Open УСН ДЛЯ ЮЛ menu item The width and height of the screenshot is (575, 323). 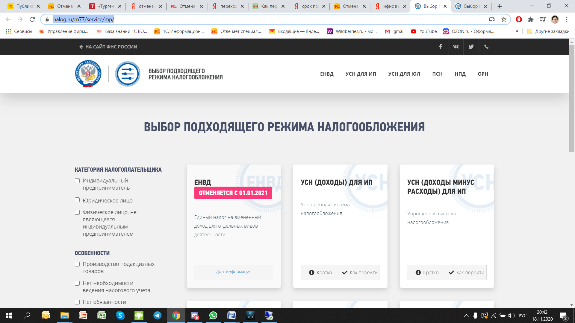click(x=404, y=74)
